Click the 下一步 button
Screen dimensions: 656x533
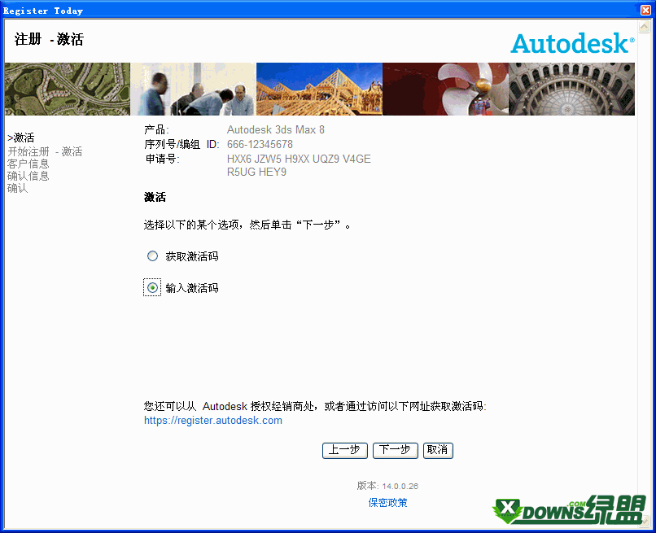coord(395,450)
